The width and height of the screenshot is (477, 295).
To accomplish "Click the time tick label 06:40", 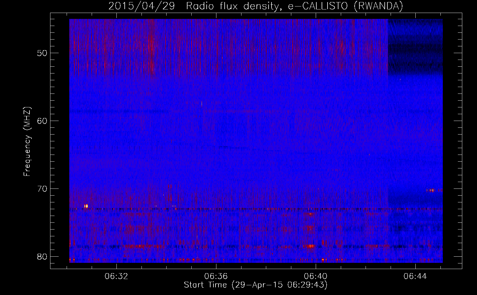I will (316, 276).
